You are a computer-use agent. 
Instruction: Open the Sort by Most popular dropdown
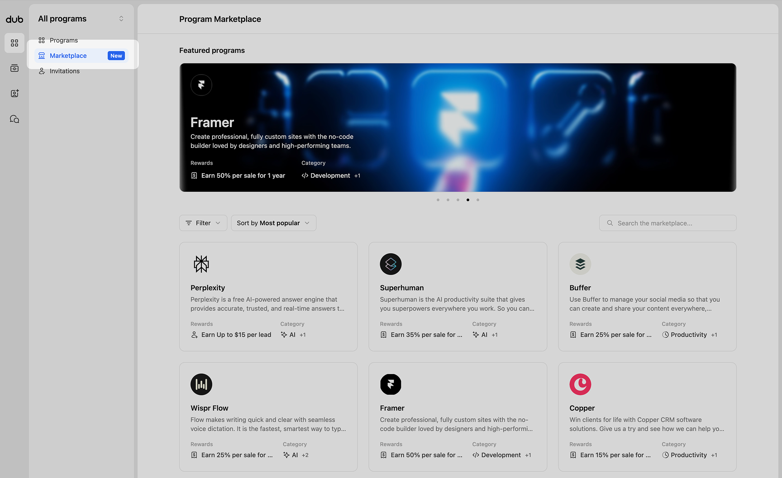click(273, 222)
